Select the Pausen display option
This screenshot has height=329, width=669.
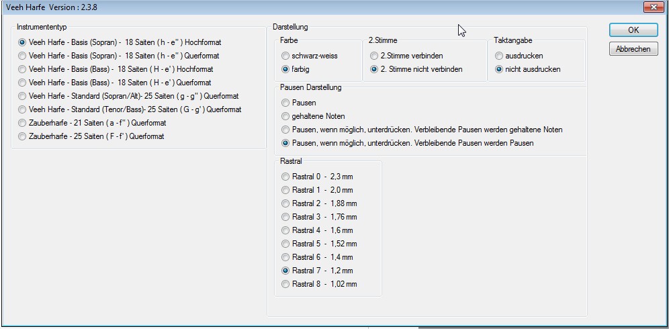pyautogui.click(x=286, y=103)
